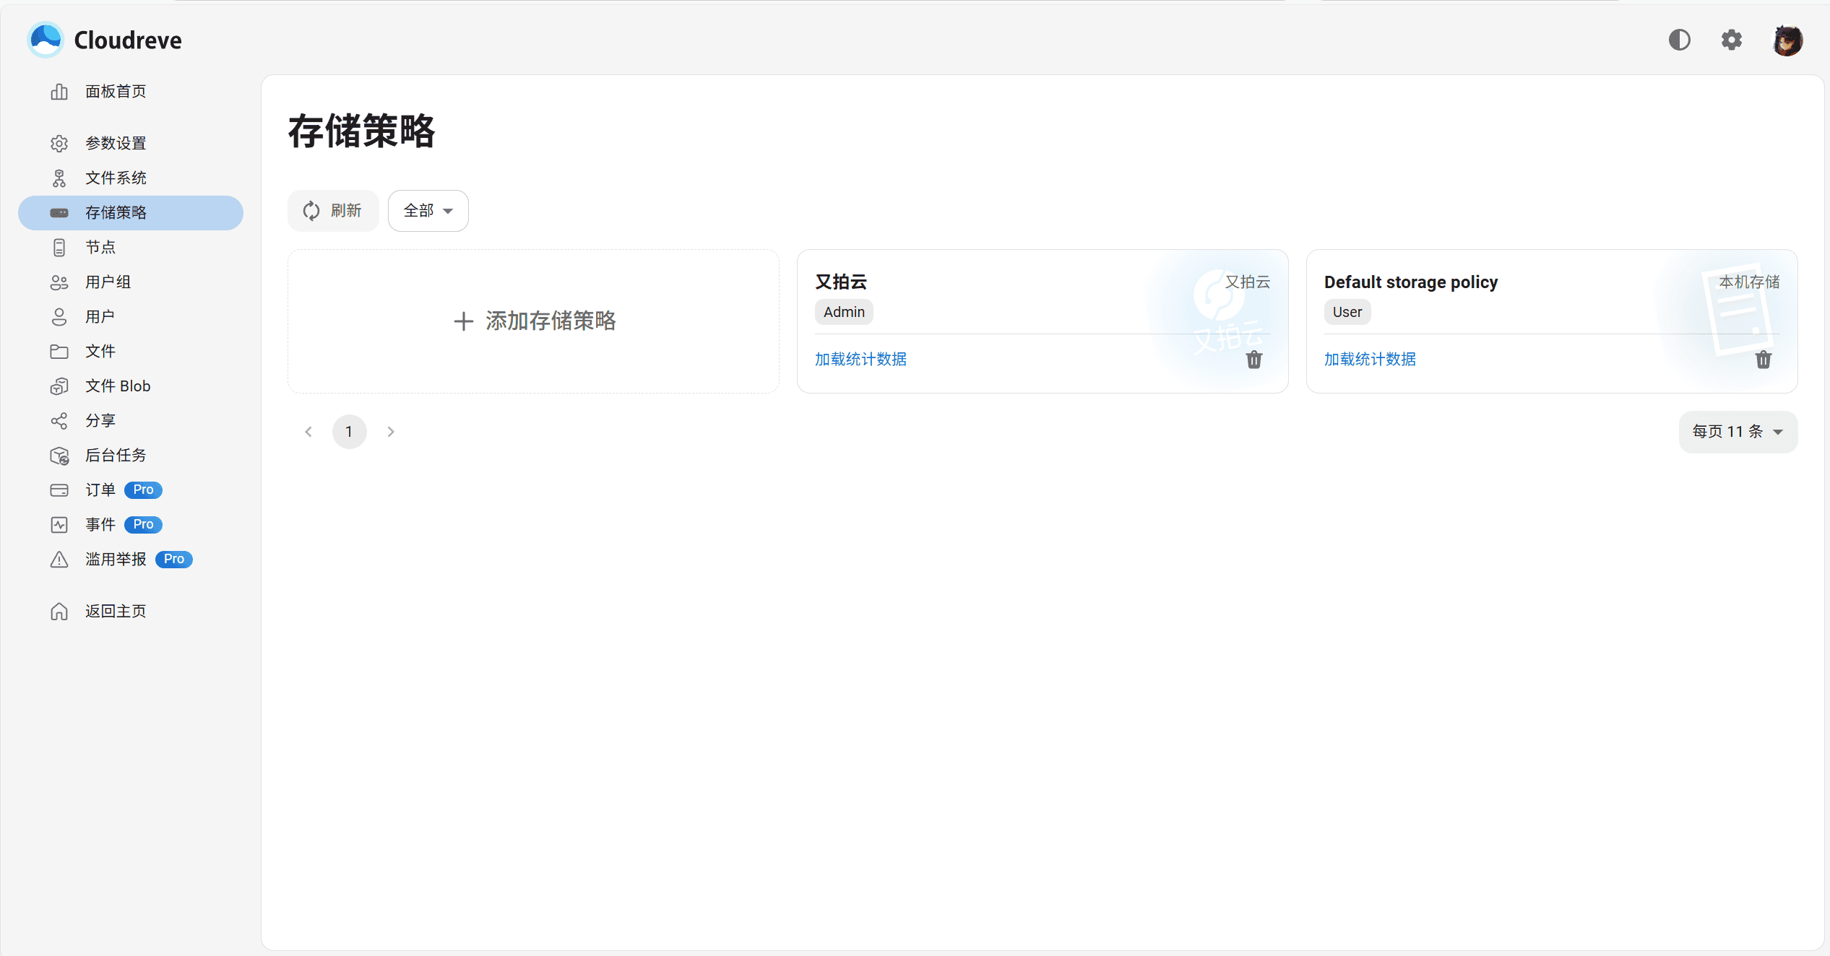Go to previous page arrow
Viewport: 1830px width, 956px height.
point(308,432)
